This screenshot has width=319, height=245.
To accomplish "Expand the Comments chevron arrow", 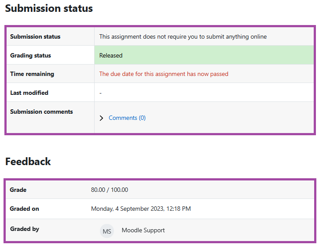I will click(x=101, y=118).
